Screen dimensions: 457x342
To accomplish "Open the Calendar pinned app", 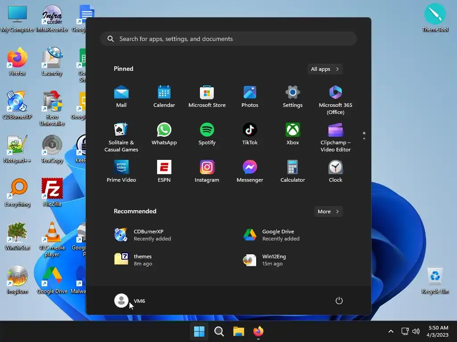I will pyautogui.click(x=164, y=97).
